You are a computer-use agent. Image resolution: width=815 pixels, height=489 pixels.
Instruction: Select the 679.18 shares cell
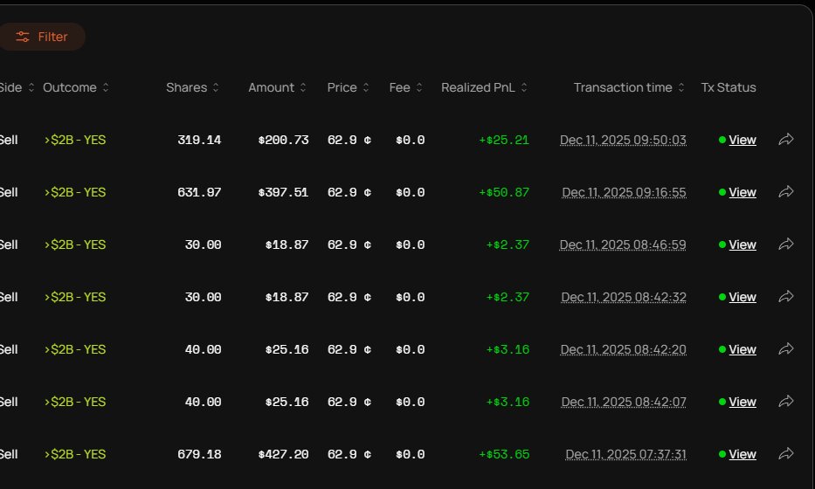pos(199,454)
